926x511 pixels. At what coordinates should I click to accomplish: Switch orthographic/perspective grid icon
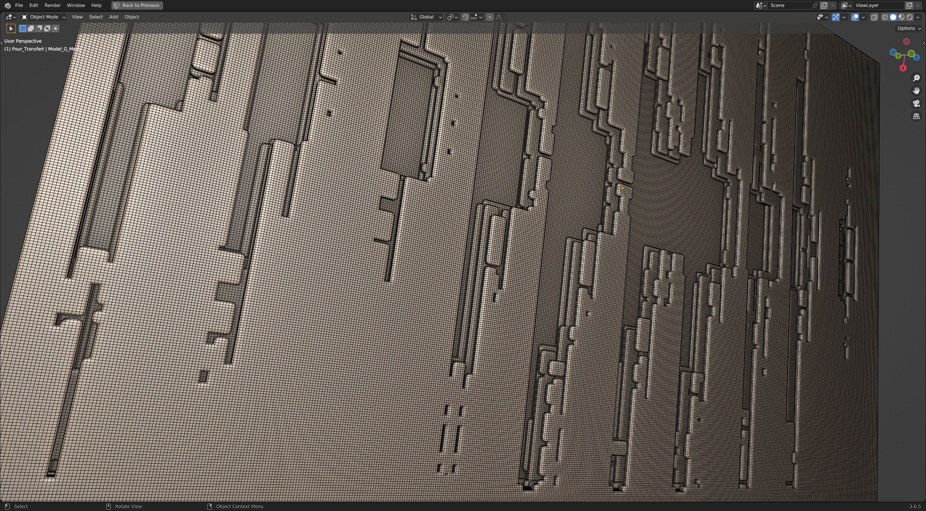click(916, 116)
